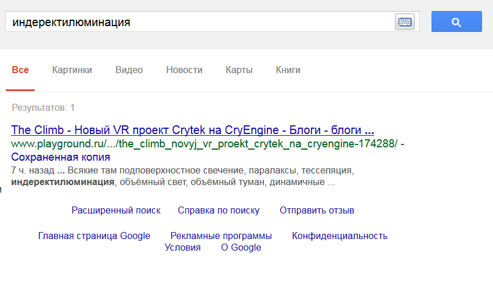The height and width of the screenshot is (286, 493).
Task: Open the Условия link
Action: click(183, 247)
